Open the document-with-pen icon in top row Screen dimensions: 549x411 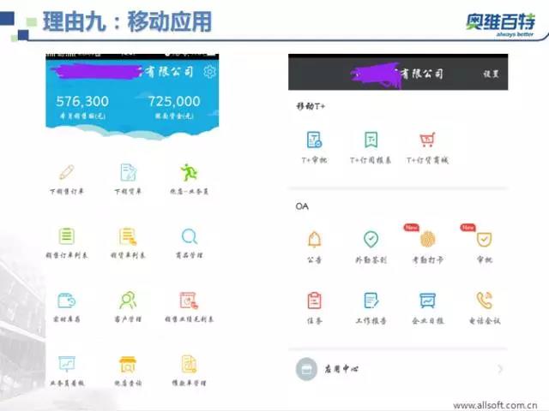point(128,172)
